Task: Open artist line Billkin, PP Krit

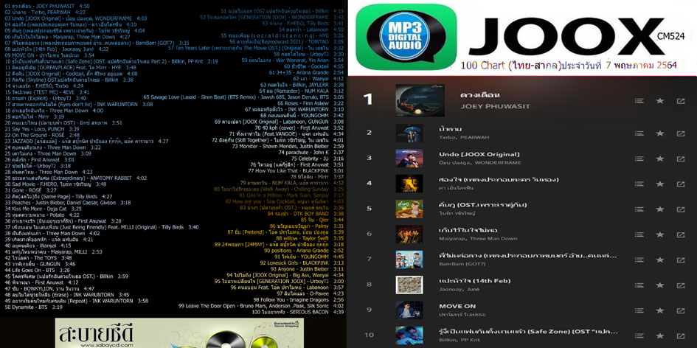Action: tap(460, 340)
